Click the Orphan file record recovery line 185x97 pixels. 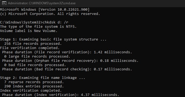click(x=70, y=61)
